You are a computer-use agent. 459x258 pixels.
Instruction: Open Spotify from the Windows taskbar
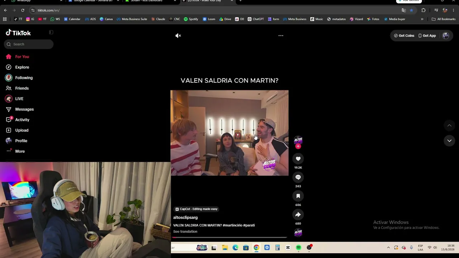[298, 248]
